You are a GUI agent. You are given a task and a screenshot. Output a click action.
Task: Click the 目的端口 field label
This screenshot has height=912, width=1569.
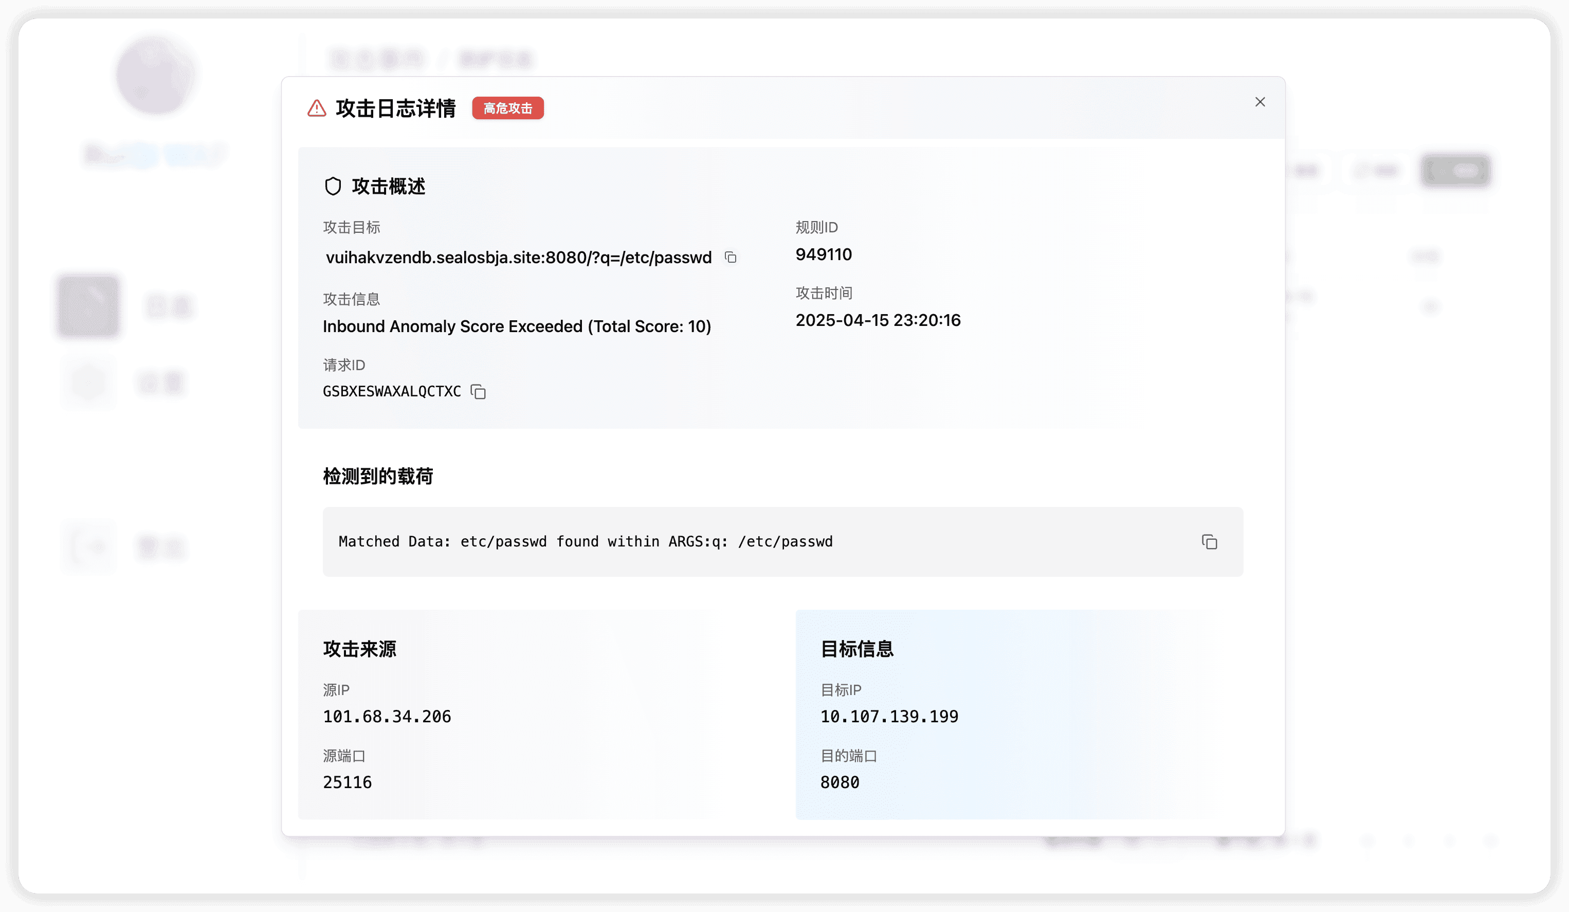click(x=848, y=756)
